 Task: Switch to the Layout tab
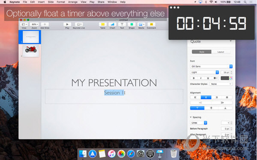(x=221, y=52)
